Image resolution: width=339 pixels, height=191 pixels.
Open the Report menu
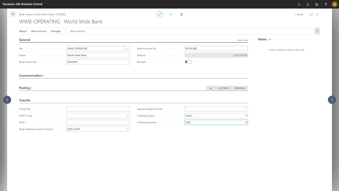(x=23, y=31)
